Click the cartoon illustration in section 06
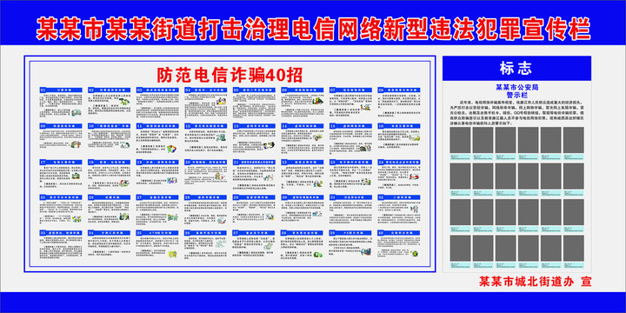Viewport: 626px width, 313px height. [318, 102]
